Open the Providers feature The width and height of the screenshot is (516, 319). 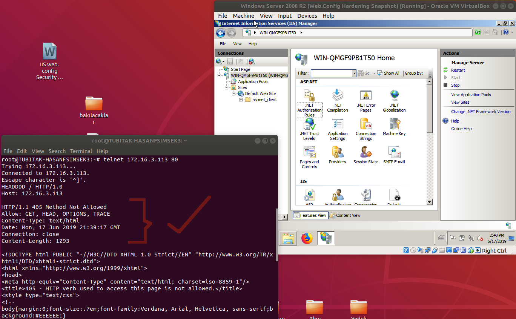[338, 155]
